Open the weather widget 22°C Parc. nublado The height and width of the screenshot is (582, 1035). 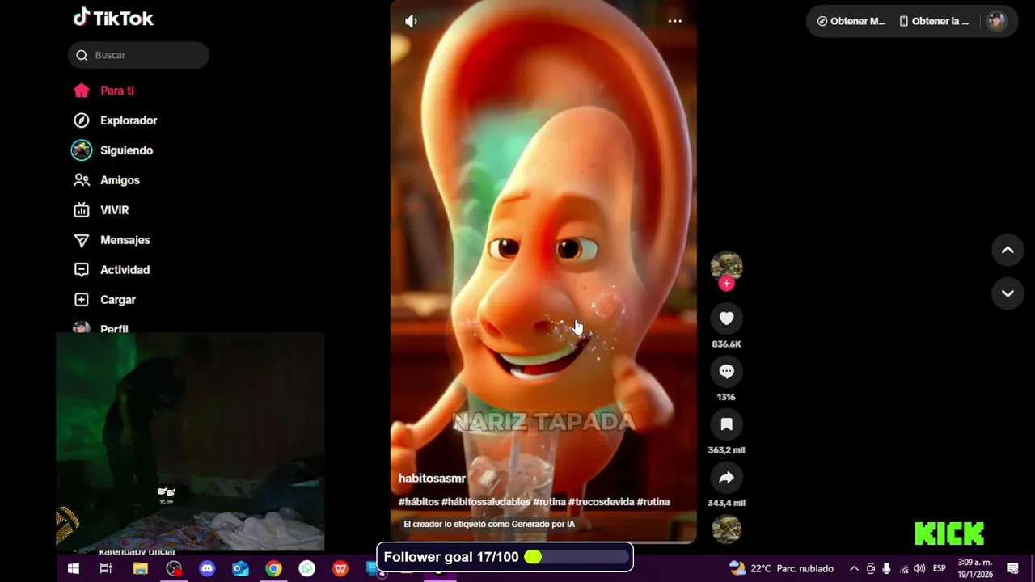[x=781, y=569]
